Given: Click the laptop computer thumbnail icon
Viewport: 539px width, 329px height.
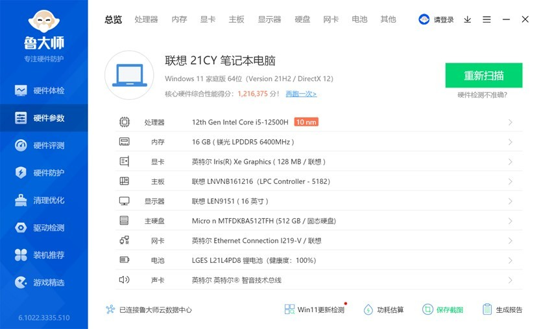Looking at the screenshot, I should click(x=129, y=75).
